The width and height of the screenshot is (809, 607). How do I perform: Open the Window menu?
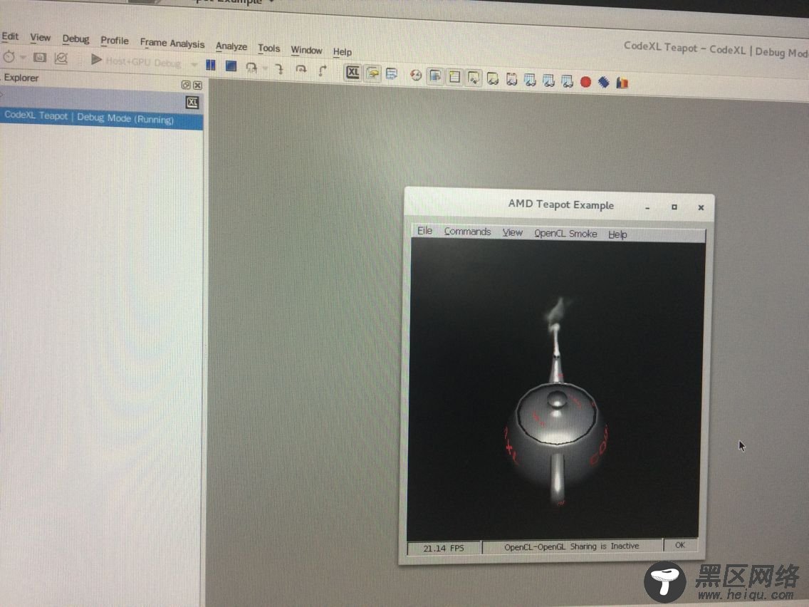click(306, 50)
